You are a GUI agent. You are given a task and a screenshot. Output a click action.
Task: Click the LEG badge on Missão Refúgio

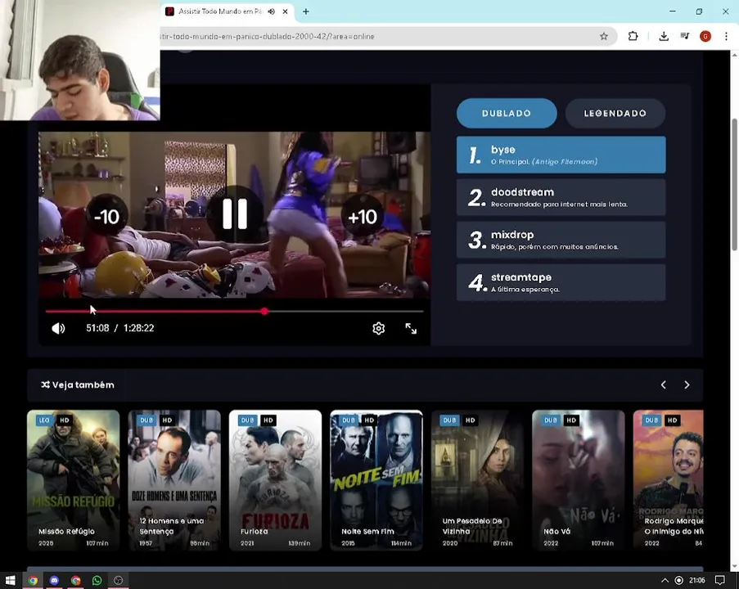(44, 420)
